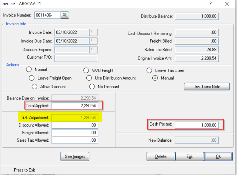This screenshot has width=237, height=175.
Task: Click the Freight Billed value field
Action: coord(197,41)
